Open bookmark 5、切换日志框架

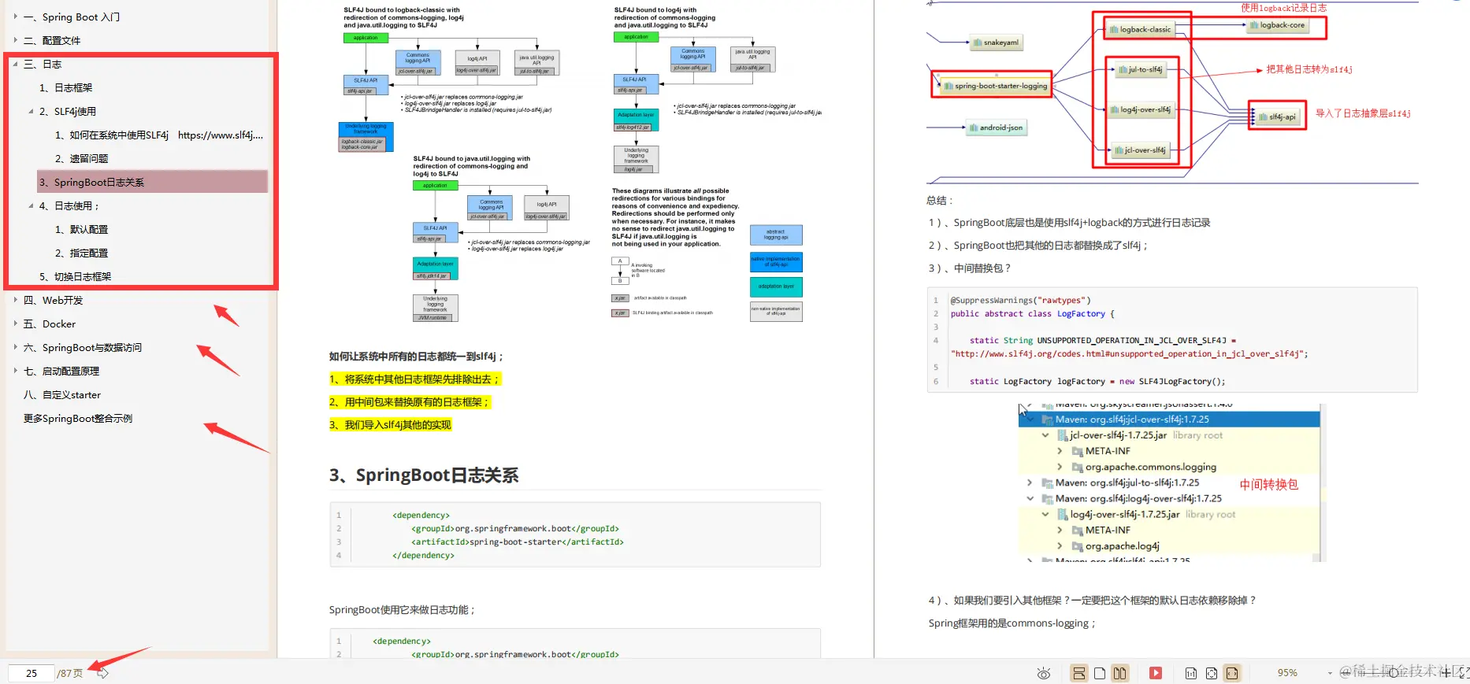click(75, 276)
